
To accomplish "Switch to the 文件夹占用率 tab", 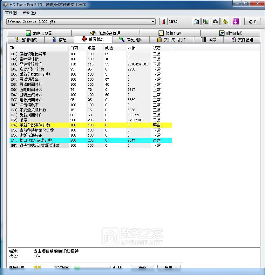I will (172, 40).
